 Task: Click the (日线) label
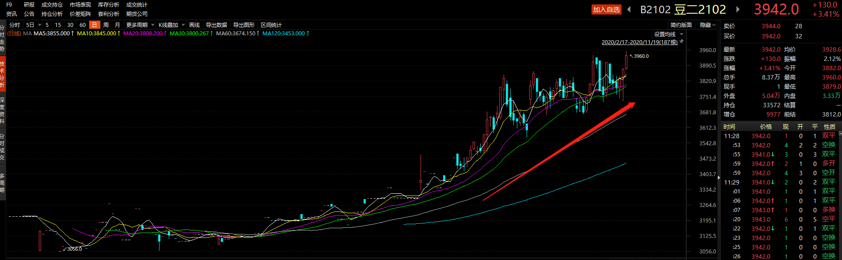tap(14, 34)
